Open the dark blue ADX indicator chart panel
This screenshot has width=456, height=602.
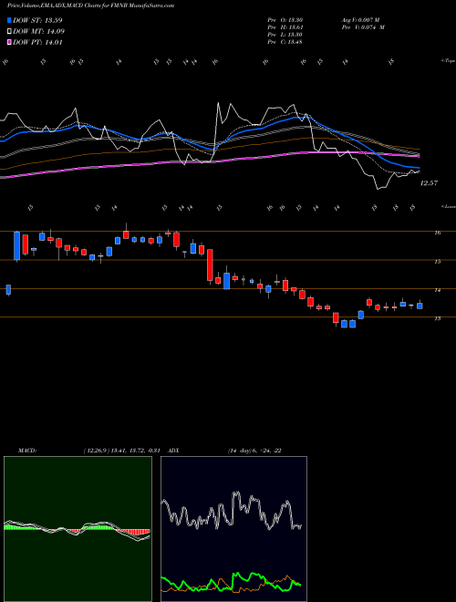(x=233, y=529)
